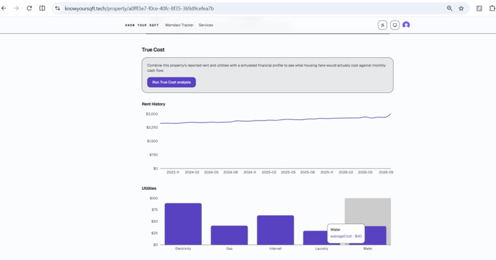The width and height of the screenshot is (496, 260).
Task: Click the 2023-11 date label
Action: click(x=173, y=172)
